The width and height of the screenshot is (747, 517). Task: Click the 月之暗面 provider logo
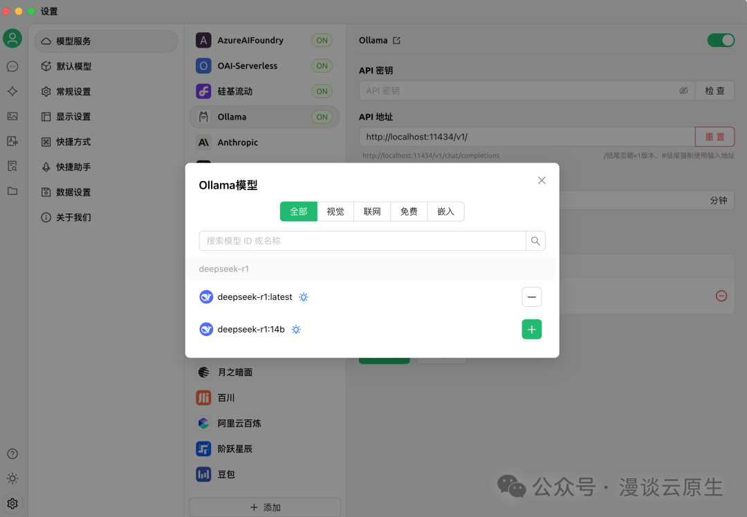click(x=203, y=373)
